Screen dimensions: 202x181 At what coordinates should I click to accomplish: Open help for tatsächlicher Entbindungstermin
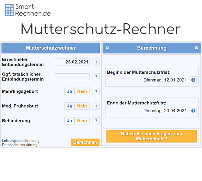click(x=96, y=77)
